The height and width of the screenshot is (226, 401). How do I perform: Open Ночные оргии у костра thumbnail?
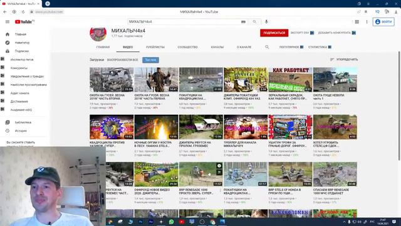point(156,127)
